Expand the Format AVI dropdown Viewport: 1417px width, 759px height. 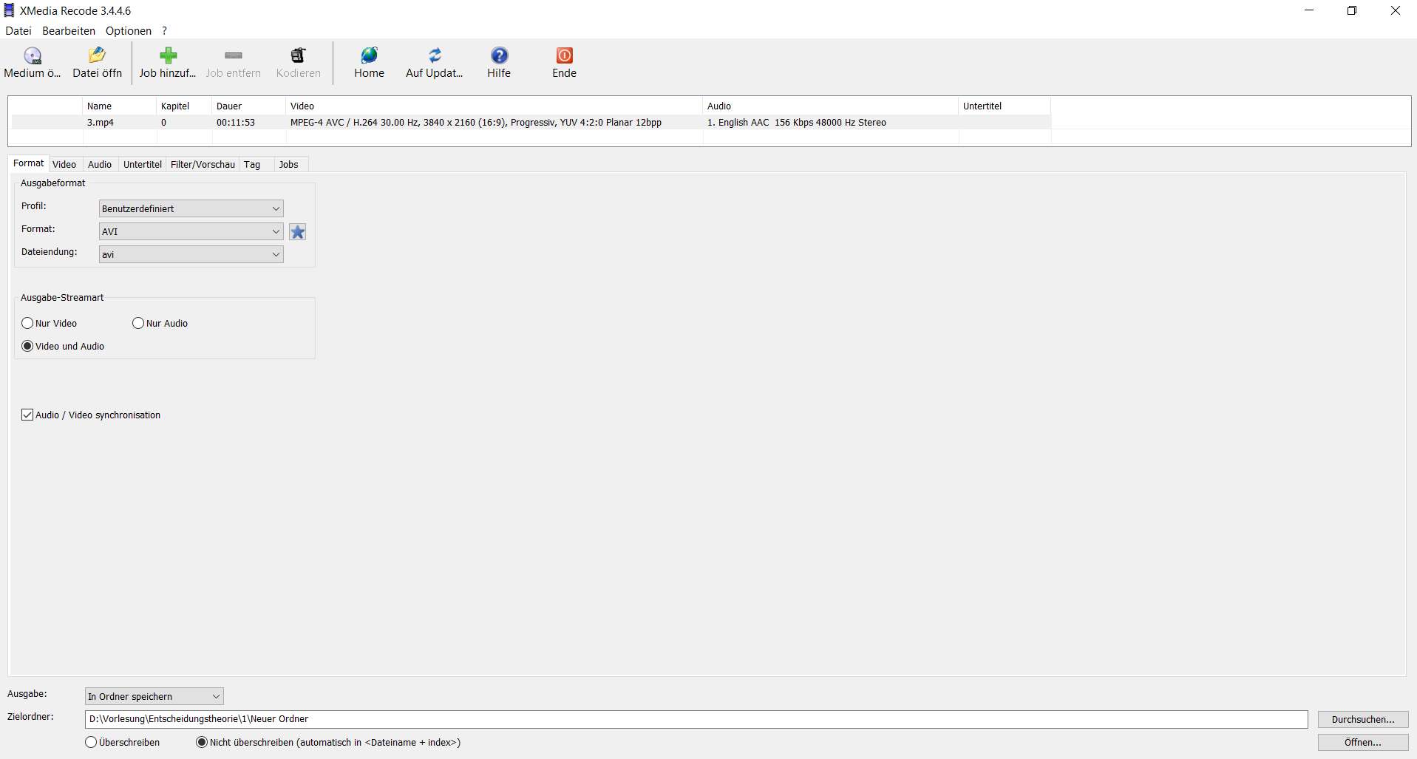click(x=191, y=231)
